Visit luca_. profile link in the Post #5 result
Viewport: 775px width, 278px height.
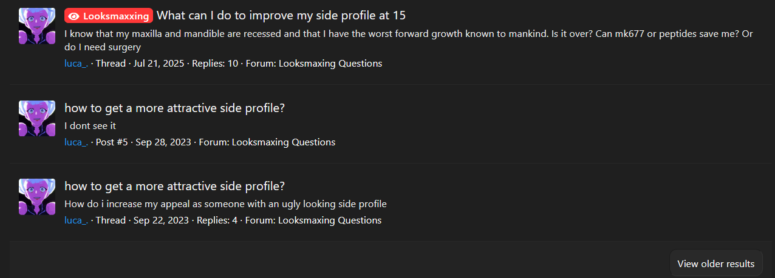click(x=76, y=142)
